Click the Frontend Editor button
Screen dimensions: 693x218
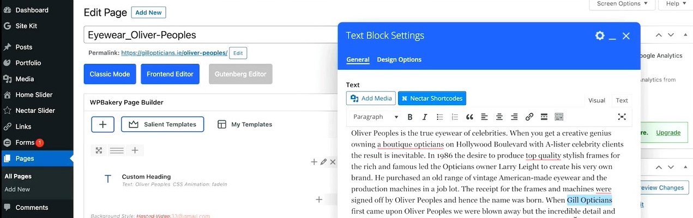point(170,74)
